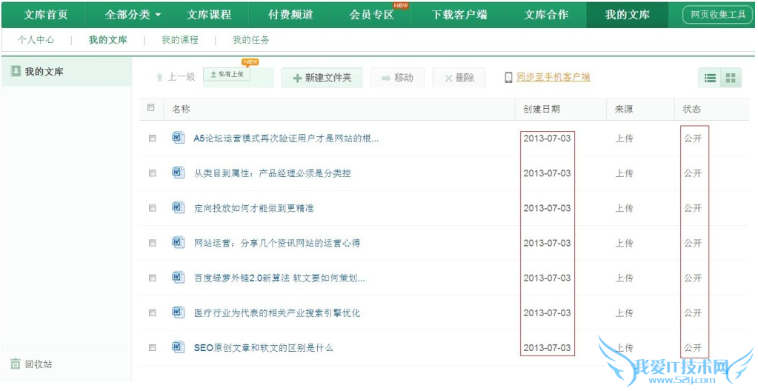Click the 我的文库 sidebar icon
758x391 pixels.
pyautogui.click(x=15, y=71)
